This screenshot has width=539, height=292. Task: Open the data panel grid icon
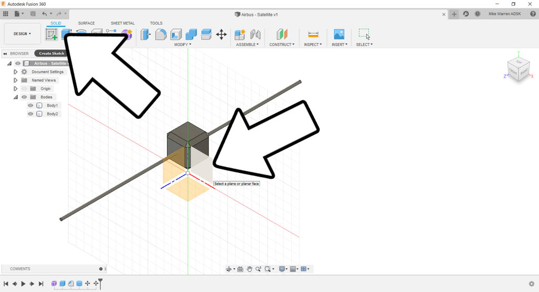coord(5,14)
